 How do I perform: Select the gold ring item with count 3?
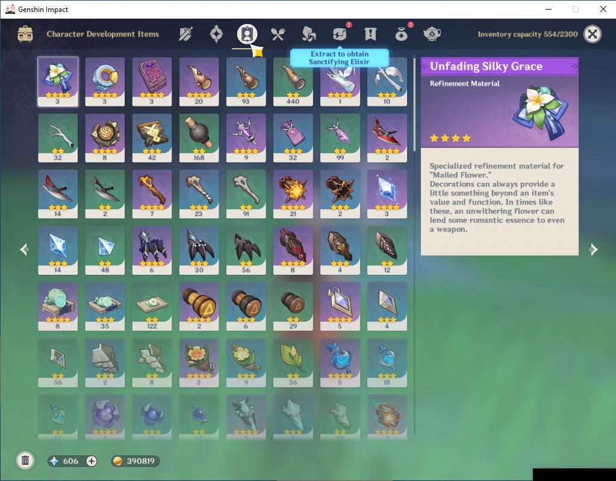coord(105,82)
